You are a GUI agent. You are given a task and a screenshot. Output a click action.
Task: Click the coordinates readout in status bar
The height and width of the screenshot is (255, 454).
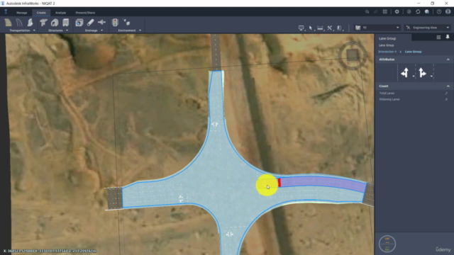50,251
